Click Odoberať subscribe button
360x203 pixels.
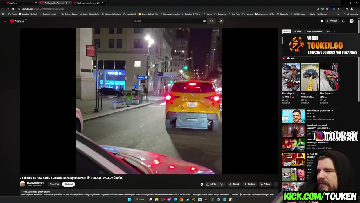(x=68, y=184)
